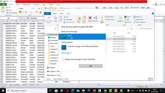Open the Excel Insert ribbon tab
This screenshot has height=93, width=165.
point(18,5)
